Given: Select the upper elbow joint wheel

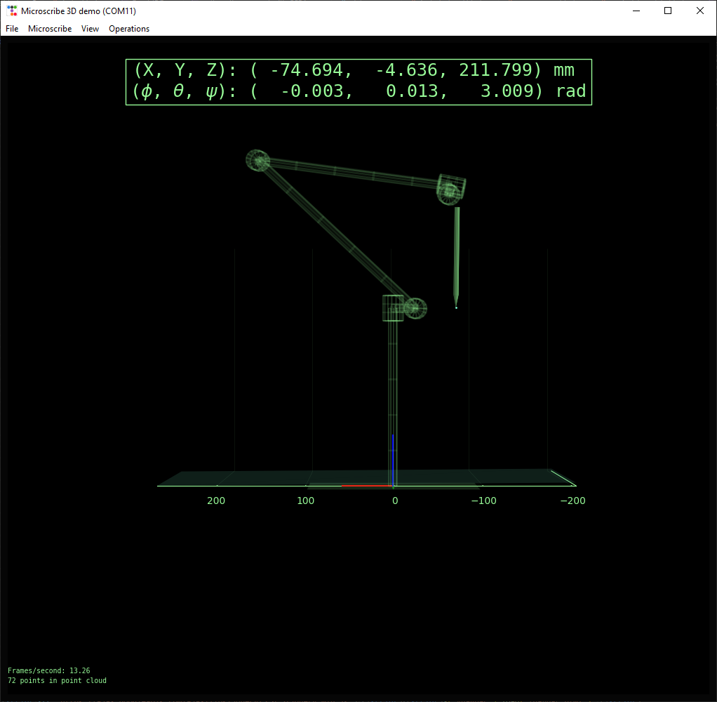Looking at the screenshot, I should 258,161.
